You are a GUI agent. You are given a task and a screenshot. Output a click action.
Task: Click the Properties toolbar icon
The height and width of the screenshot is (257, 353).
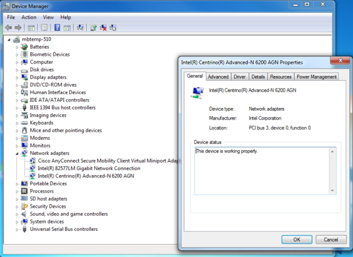pos(44,27)
